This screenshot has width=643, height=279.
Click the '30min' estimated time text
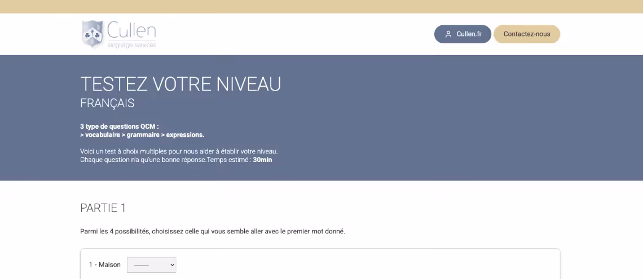coord(262,160)
